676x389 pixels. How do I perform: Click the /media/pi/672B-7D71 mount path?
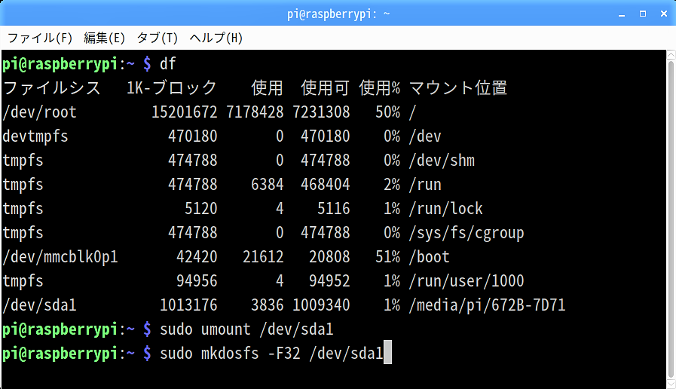[487, 305]
